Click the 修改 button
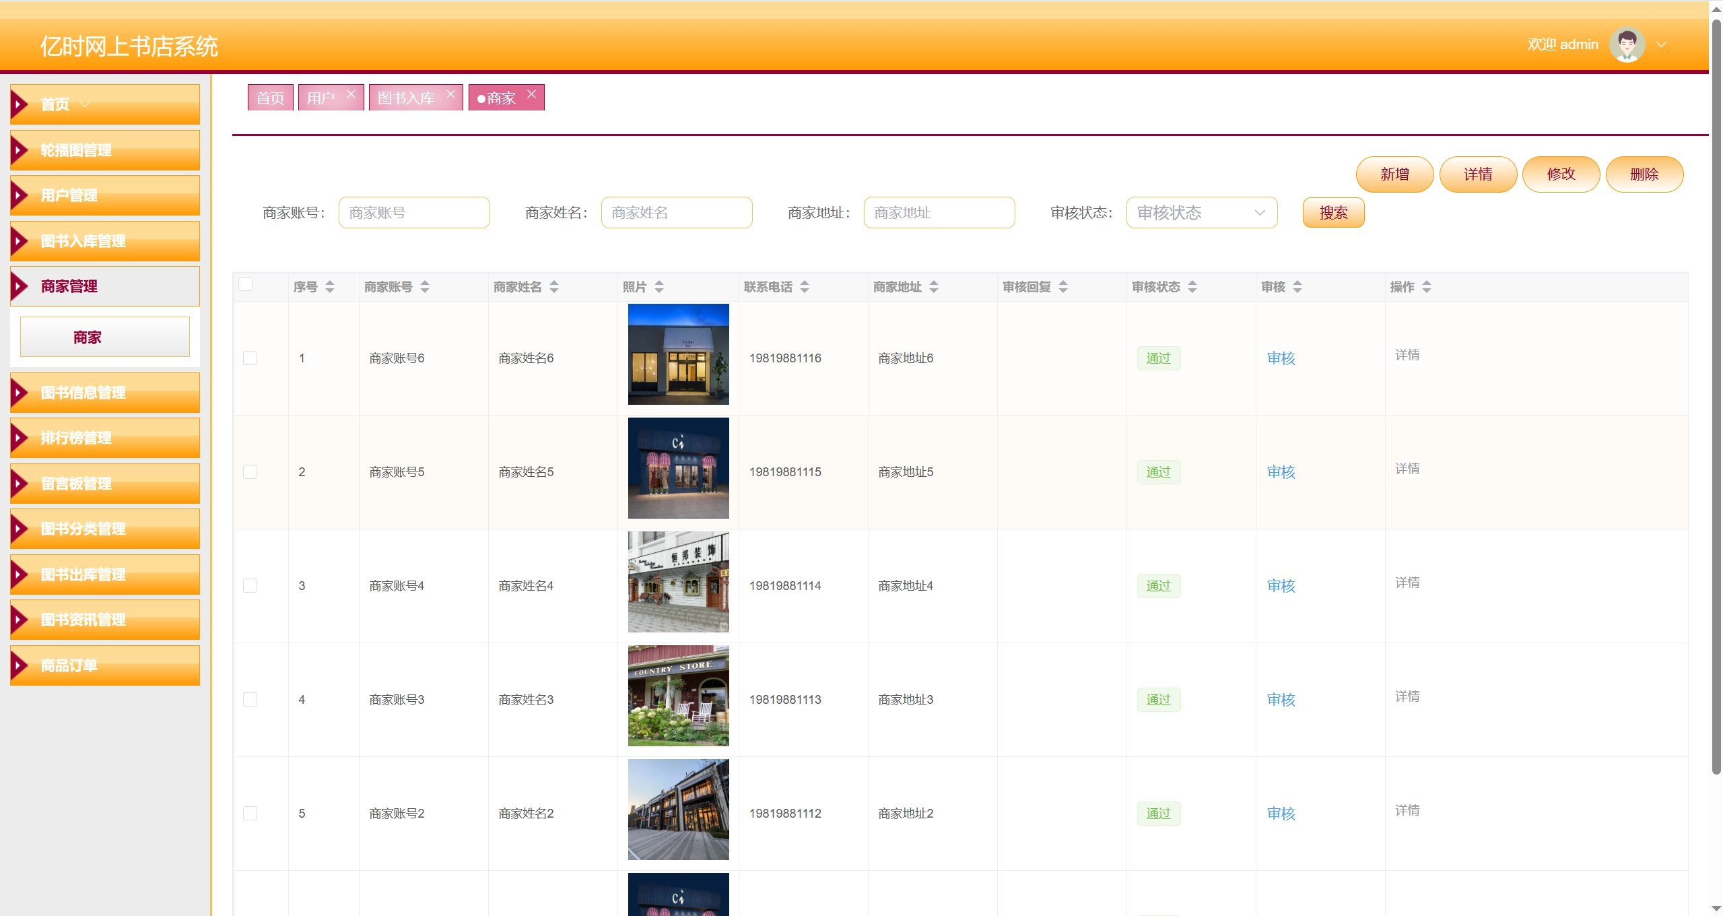The height and width of the screenshot is (916, 1723). pyautogui.click(x=1561, y=174)
